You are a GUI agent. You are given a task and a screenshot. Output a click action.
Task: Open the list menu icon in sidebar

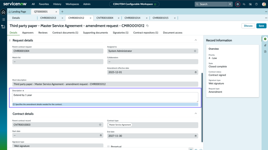pyautogui.click(x=3, y=19)
